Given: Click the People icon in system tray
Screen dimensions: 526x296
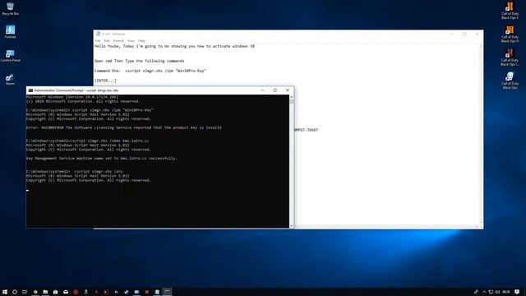Looking at the screenshot, I should click(x=476, y=292).
